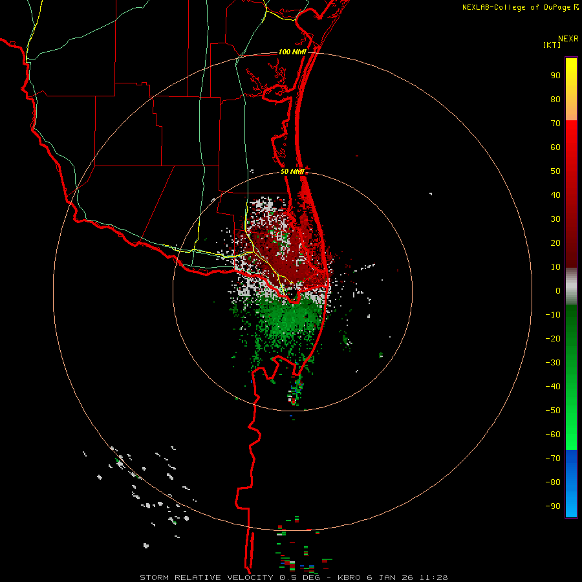Click the 40 value on velocity scale
The image size is (582, 582).
555,195
